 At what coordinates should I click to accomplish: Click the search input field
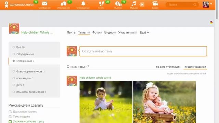click(x=182, y=5)
